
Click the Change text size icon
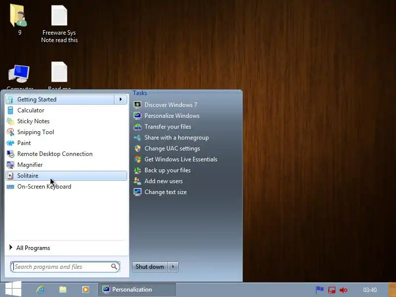[x=138, y=192]
